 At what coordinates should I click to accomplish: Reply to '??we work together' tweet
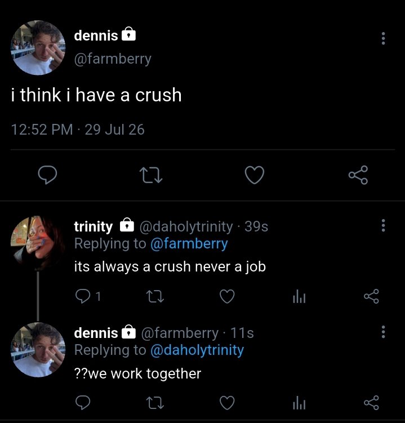83,403
